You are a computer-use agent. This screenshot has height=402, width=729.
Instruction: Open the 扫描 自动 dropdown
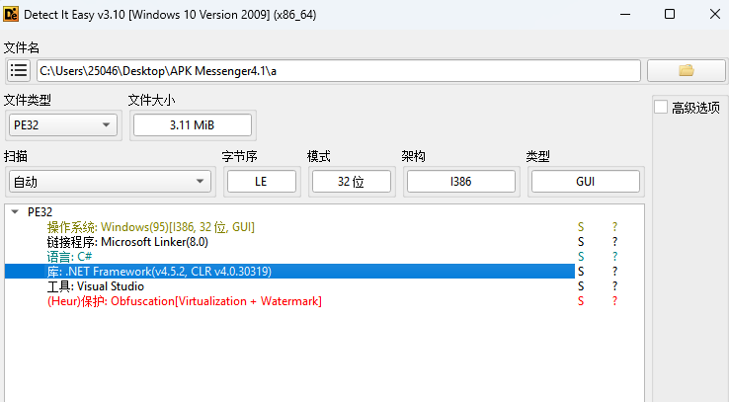[x=110, y=182]
